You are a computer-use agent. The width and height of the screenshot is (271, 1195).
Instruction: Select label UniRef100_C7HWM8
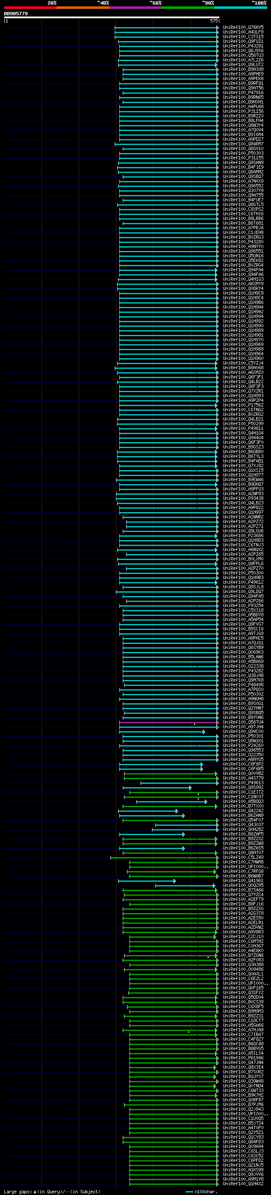243,862
